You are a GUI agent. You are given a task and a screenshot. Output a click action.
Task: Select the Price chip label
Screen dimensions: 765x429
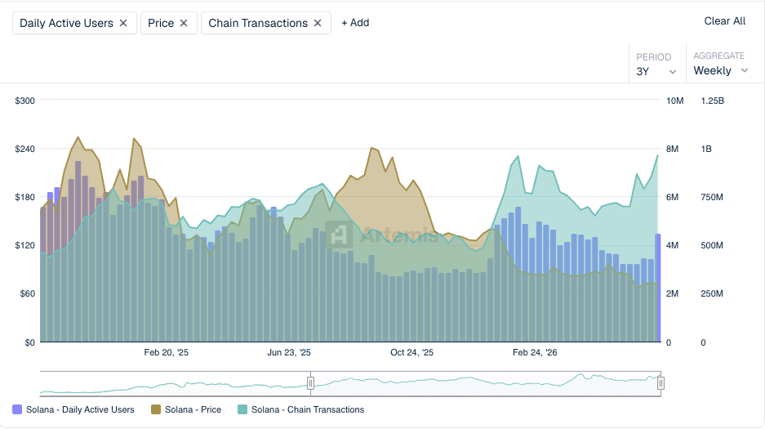161,23
